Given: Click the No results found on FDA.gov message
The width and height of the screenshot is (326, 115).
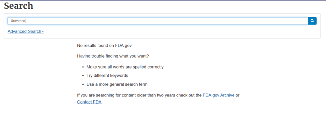Looking at the screenshot, I should click(104, 45).
